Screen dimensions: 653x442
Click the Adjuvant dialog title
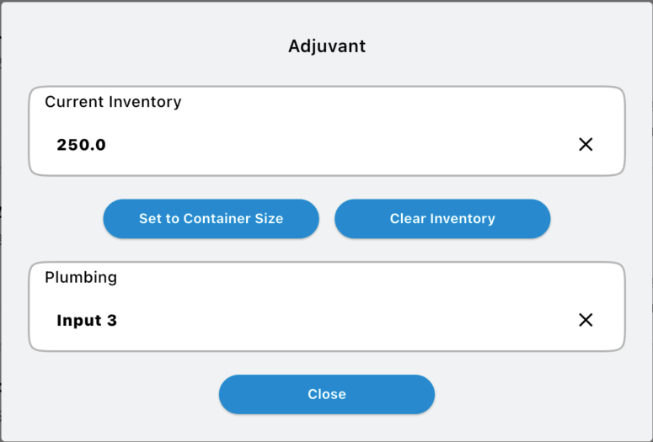pos(327,46)
